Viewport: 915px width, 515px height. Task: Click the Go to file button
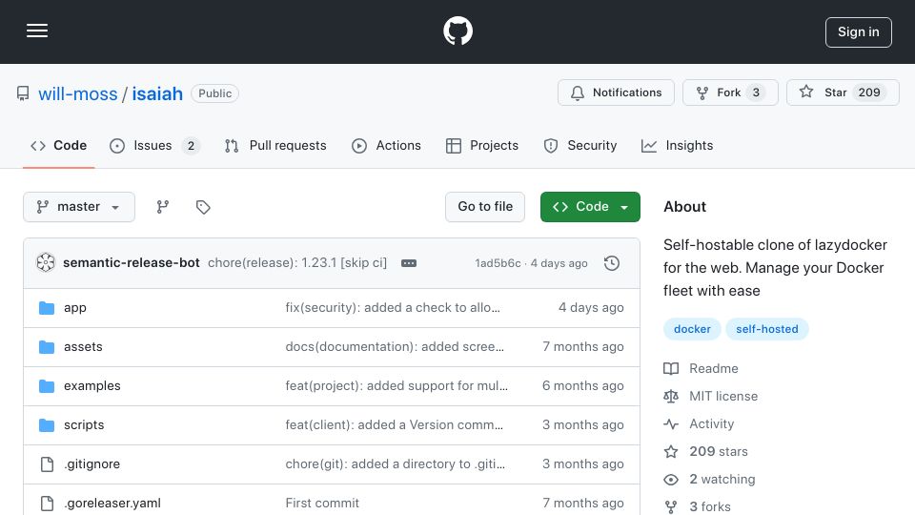click(x=485, y=207)
